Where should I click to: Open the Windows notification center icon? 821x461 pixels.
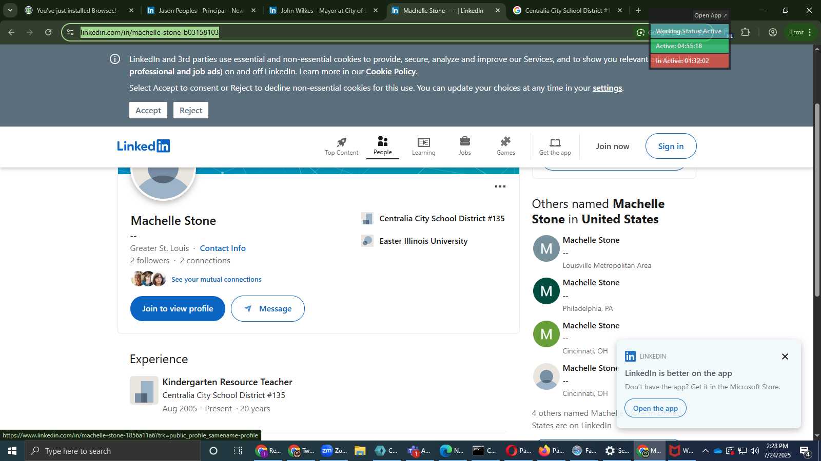805,451
